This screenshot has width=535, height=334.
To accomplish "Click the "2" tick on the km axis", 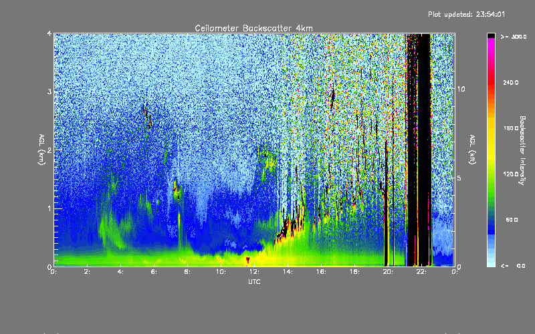I will point(49,150).
